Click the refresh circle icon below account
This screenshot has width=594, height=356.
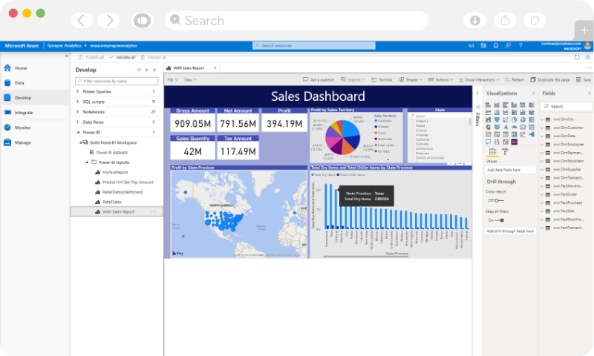click(x=577, y=57)
